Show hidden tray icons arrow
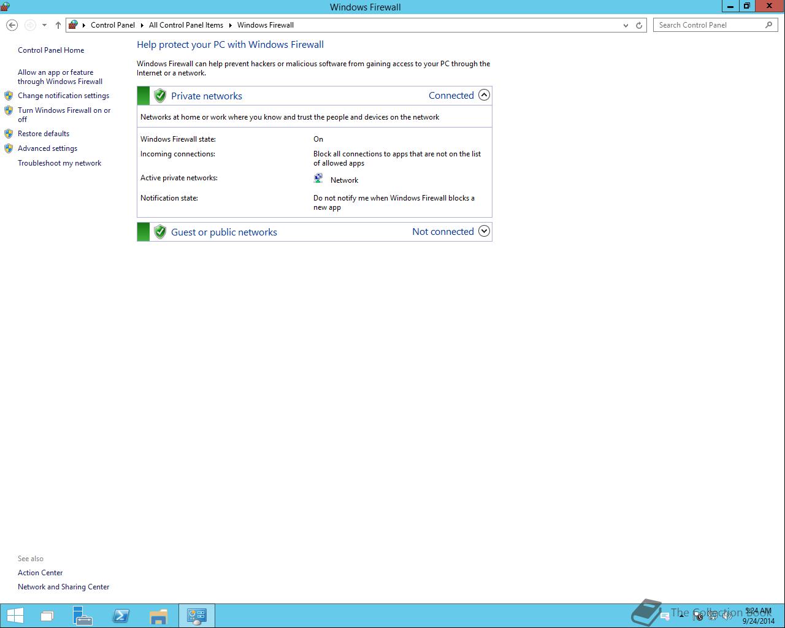 681,616
